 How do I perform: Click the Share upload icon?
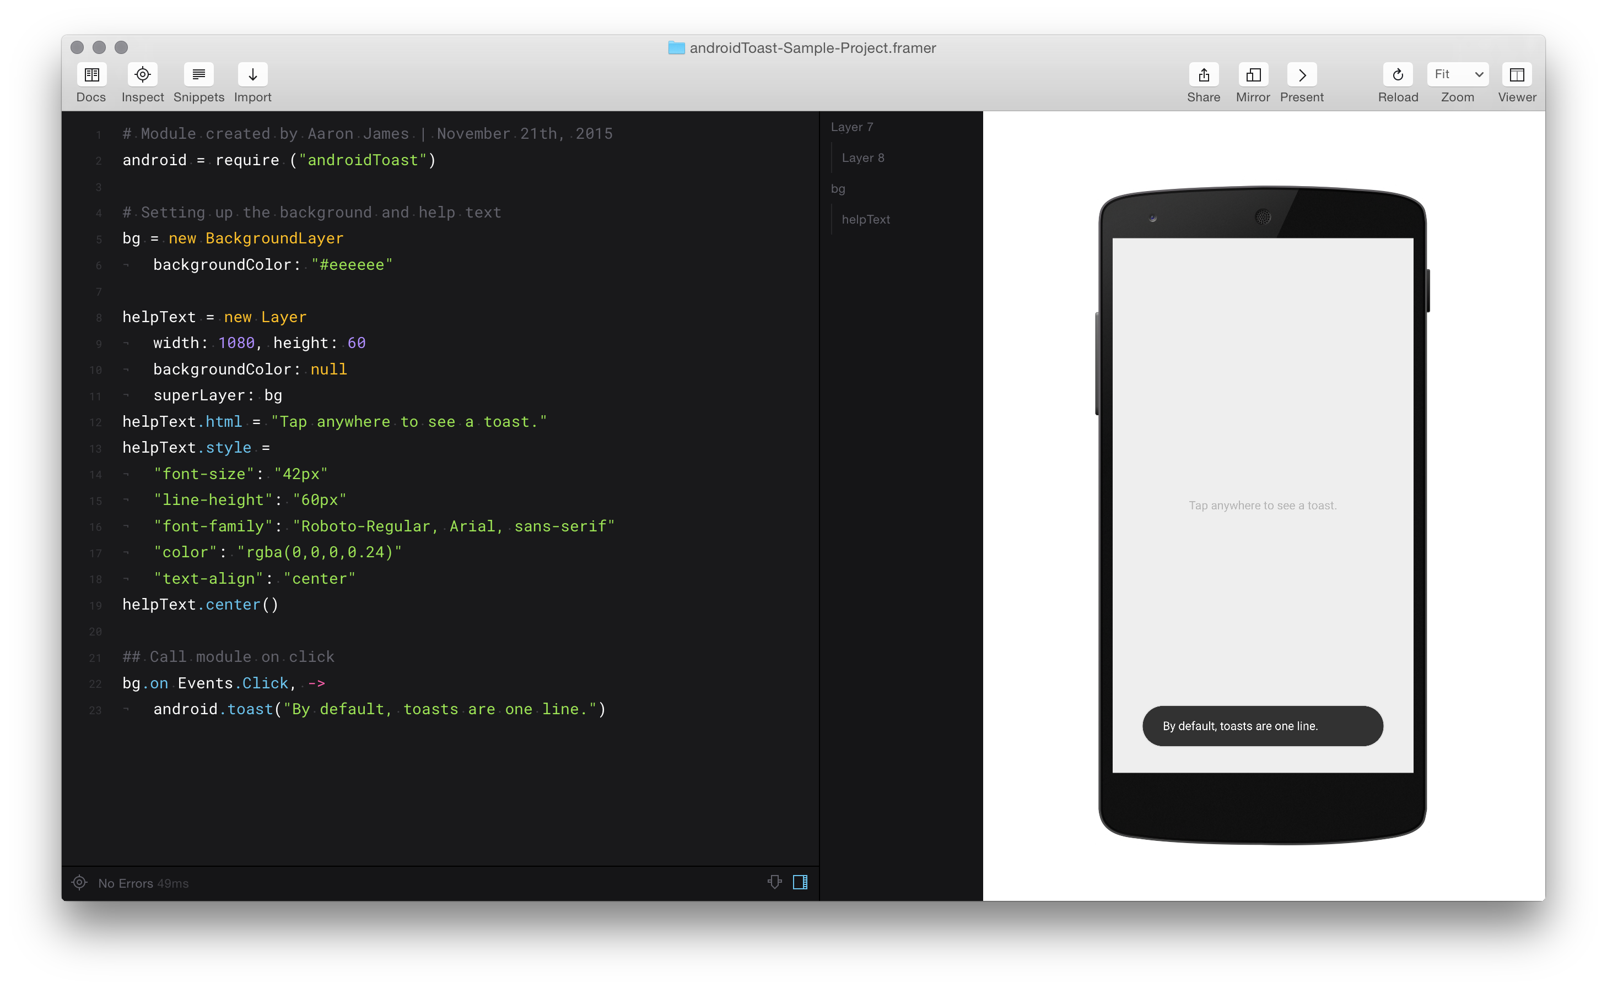1203,74
